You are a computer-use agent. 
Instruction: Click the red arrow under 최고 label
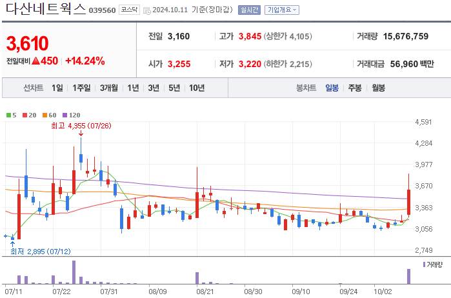81,133
